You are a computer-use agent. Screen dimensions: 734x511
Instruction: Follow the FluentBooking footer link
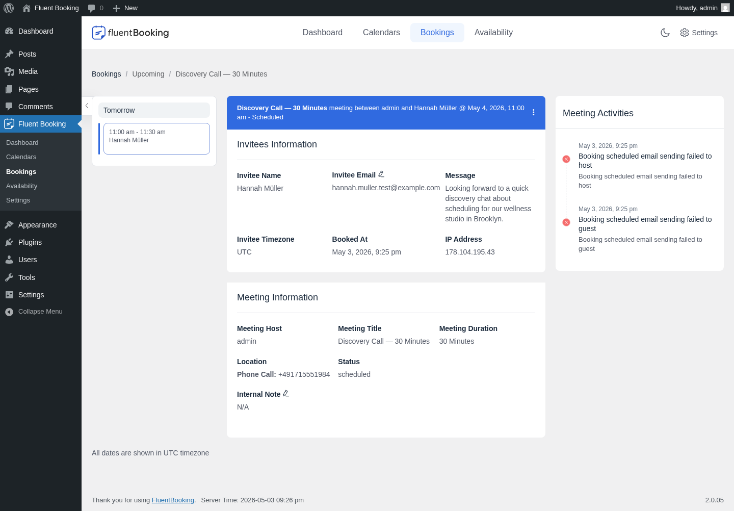[x=173, y=500]
